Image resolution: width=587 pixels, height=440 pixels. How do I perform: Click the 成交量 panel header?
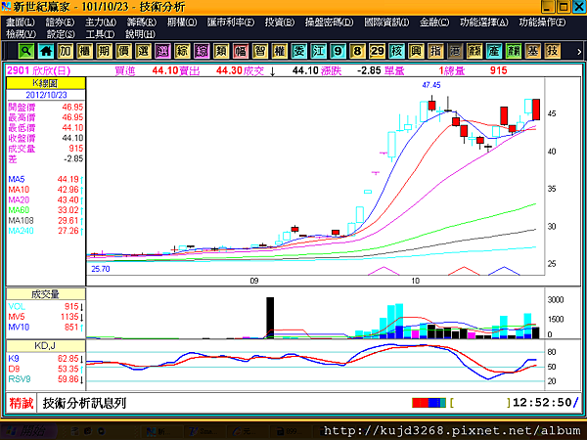tap(46, 294)
